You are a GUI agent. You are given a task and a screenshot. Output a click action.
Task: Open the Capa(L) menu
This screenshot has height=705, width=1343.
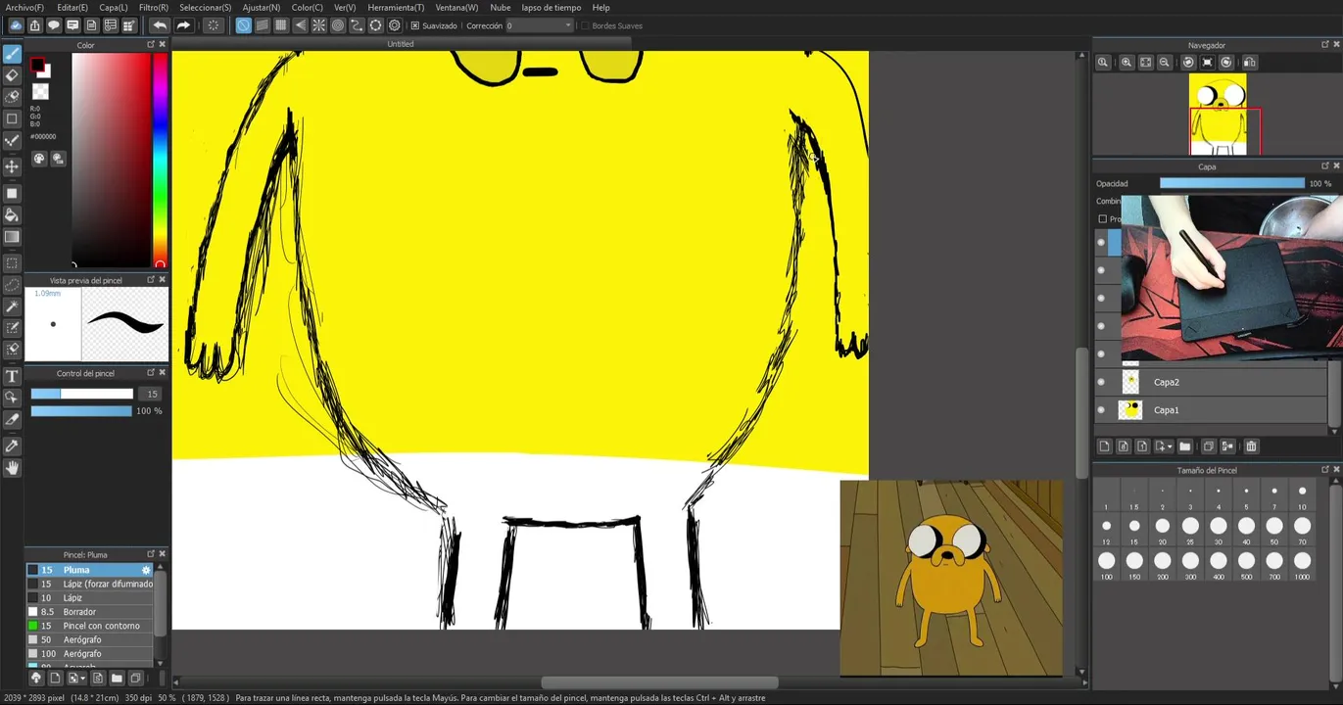[x=114, y=7]
